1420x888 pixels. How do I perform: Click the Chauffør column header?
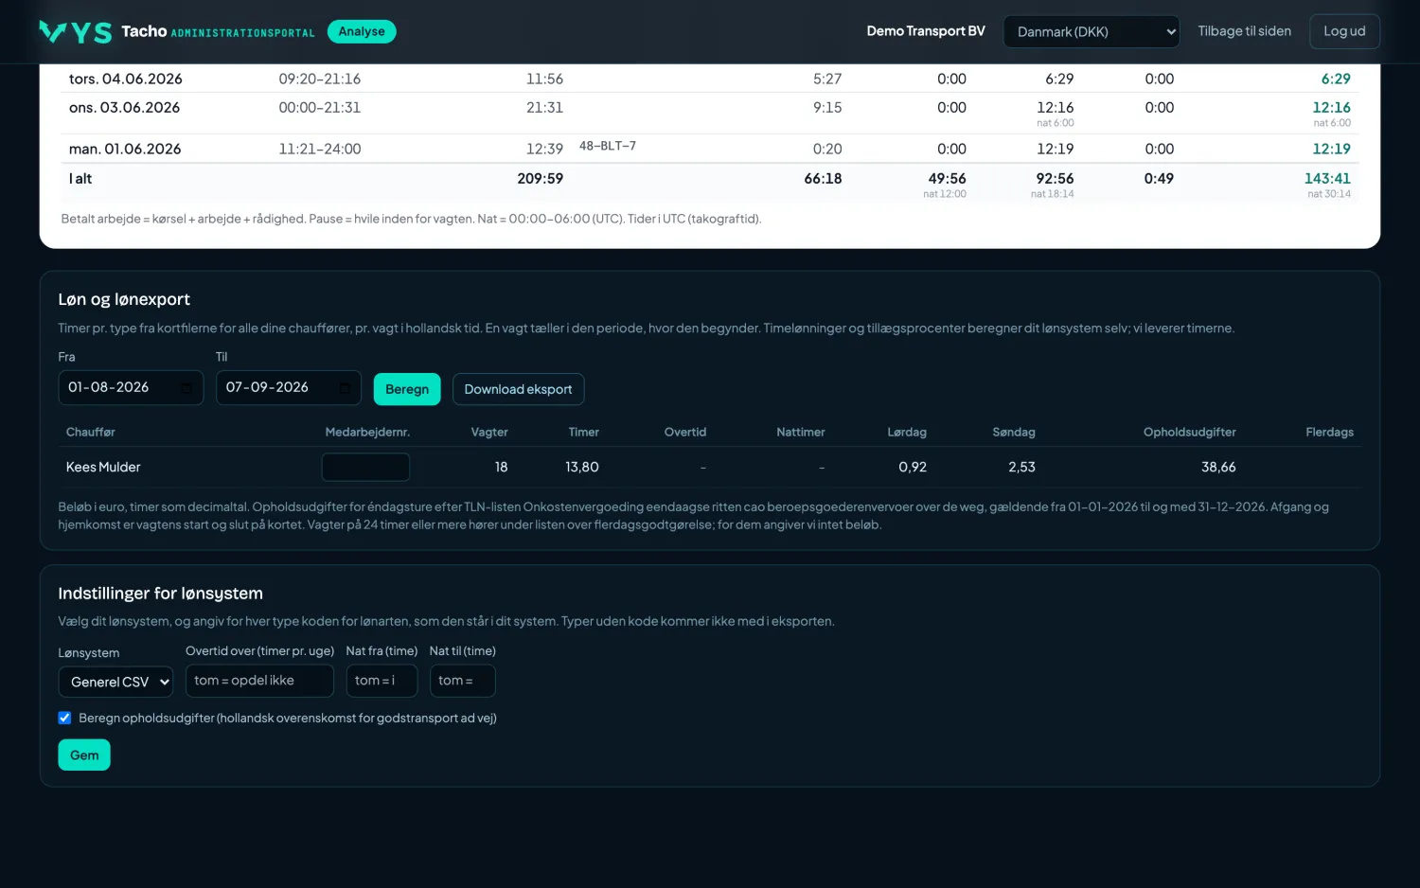91,432
